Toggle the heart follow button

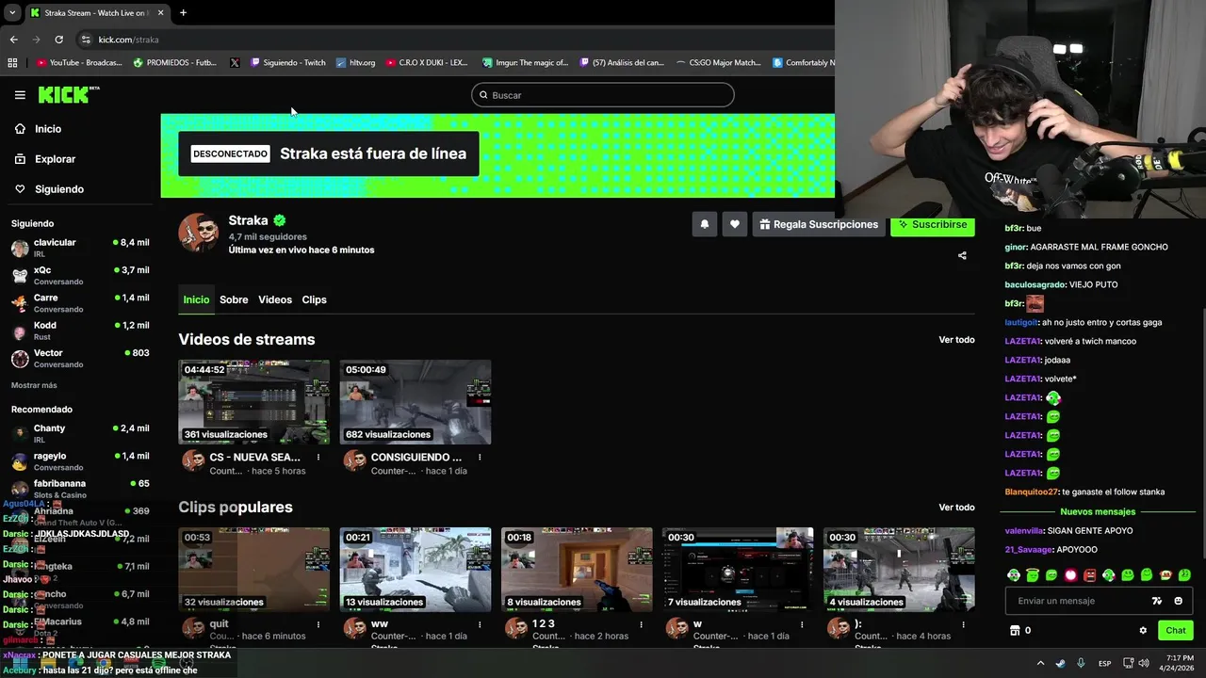point(735,224)
